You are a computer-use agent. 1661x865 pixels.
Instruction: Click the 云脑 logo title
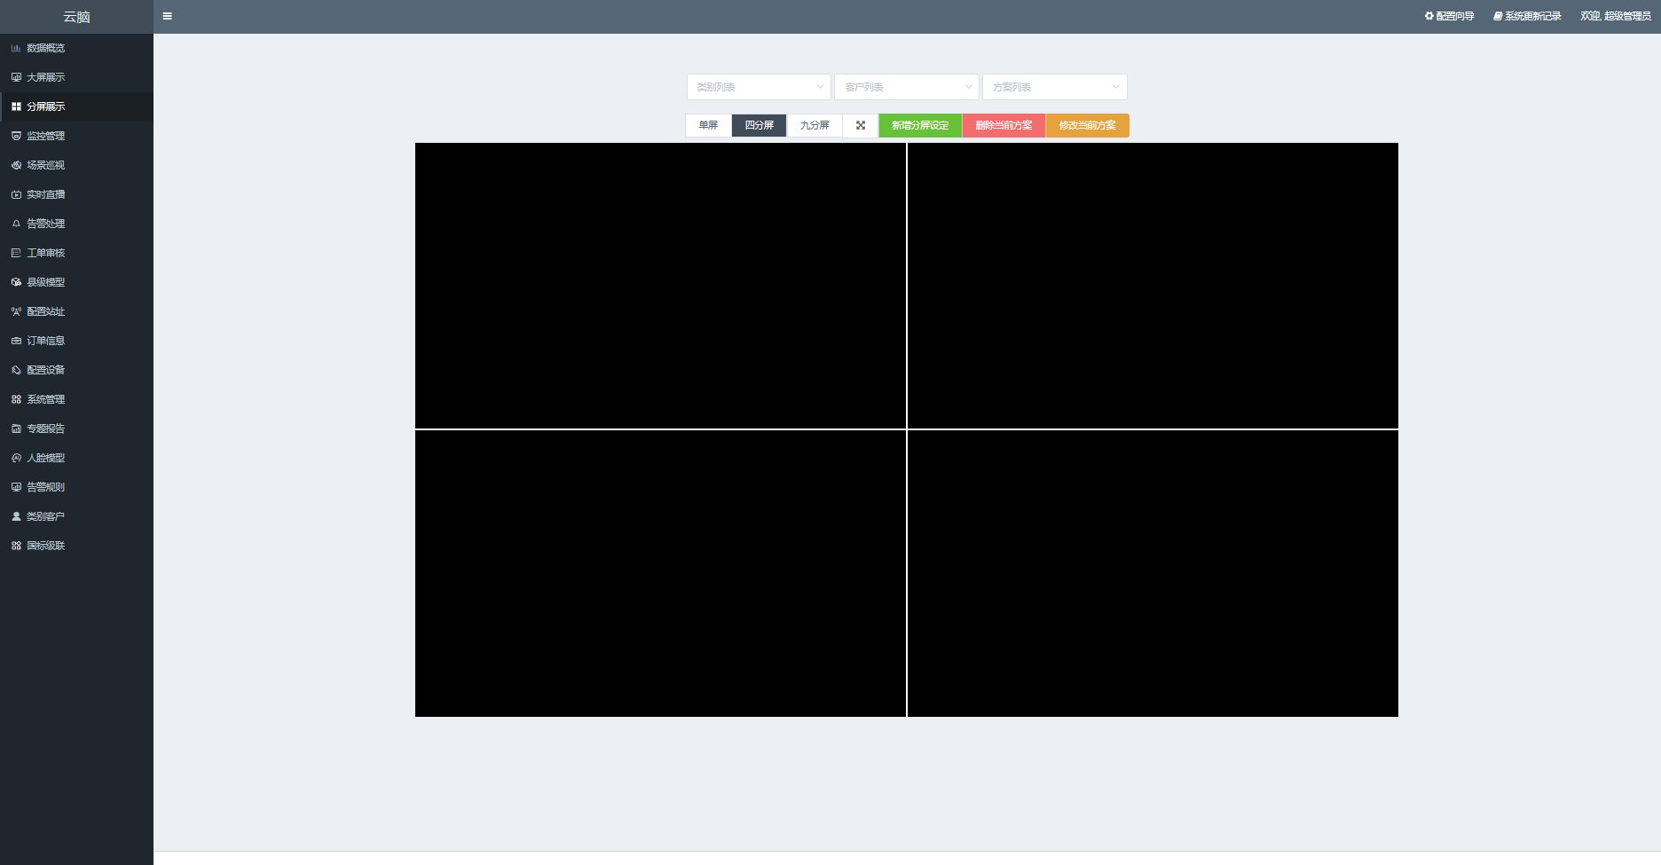76,17
